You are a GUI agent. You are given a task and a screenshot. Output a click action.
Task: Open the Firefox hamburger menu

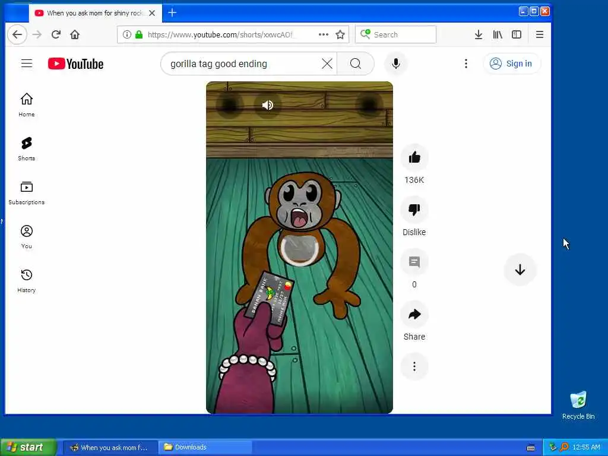point(539,34)
